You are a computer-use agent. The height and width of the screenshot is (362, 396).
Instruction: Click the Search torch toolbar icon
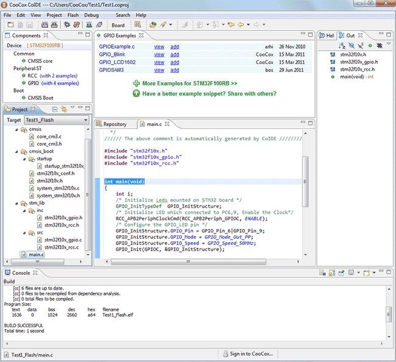pos(163,24)
